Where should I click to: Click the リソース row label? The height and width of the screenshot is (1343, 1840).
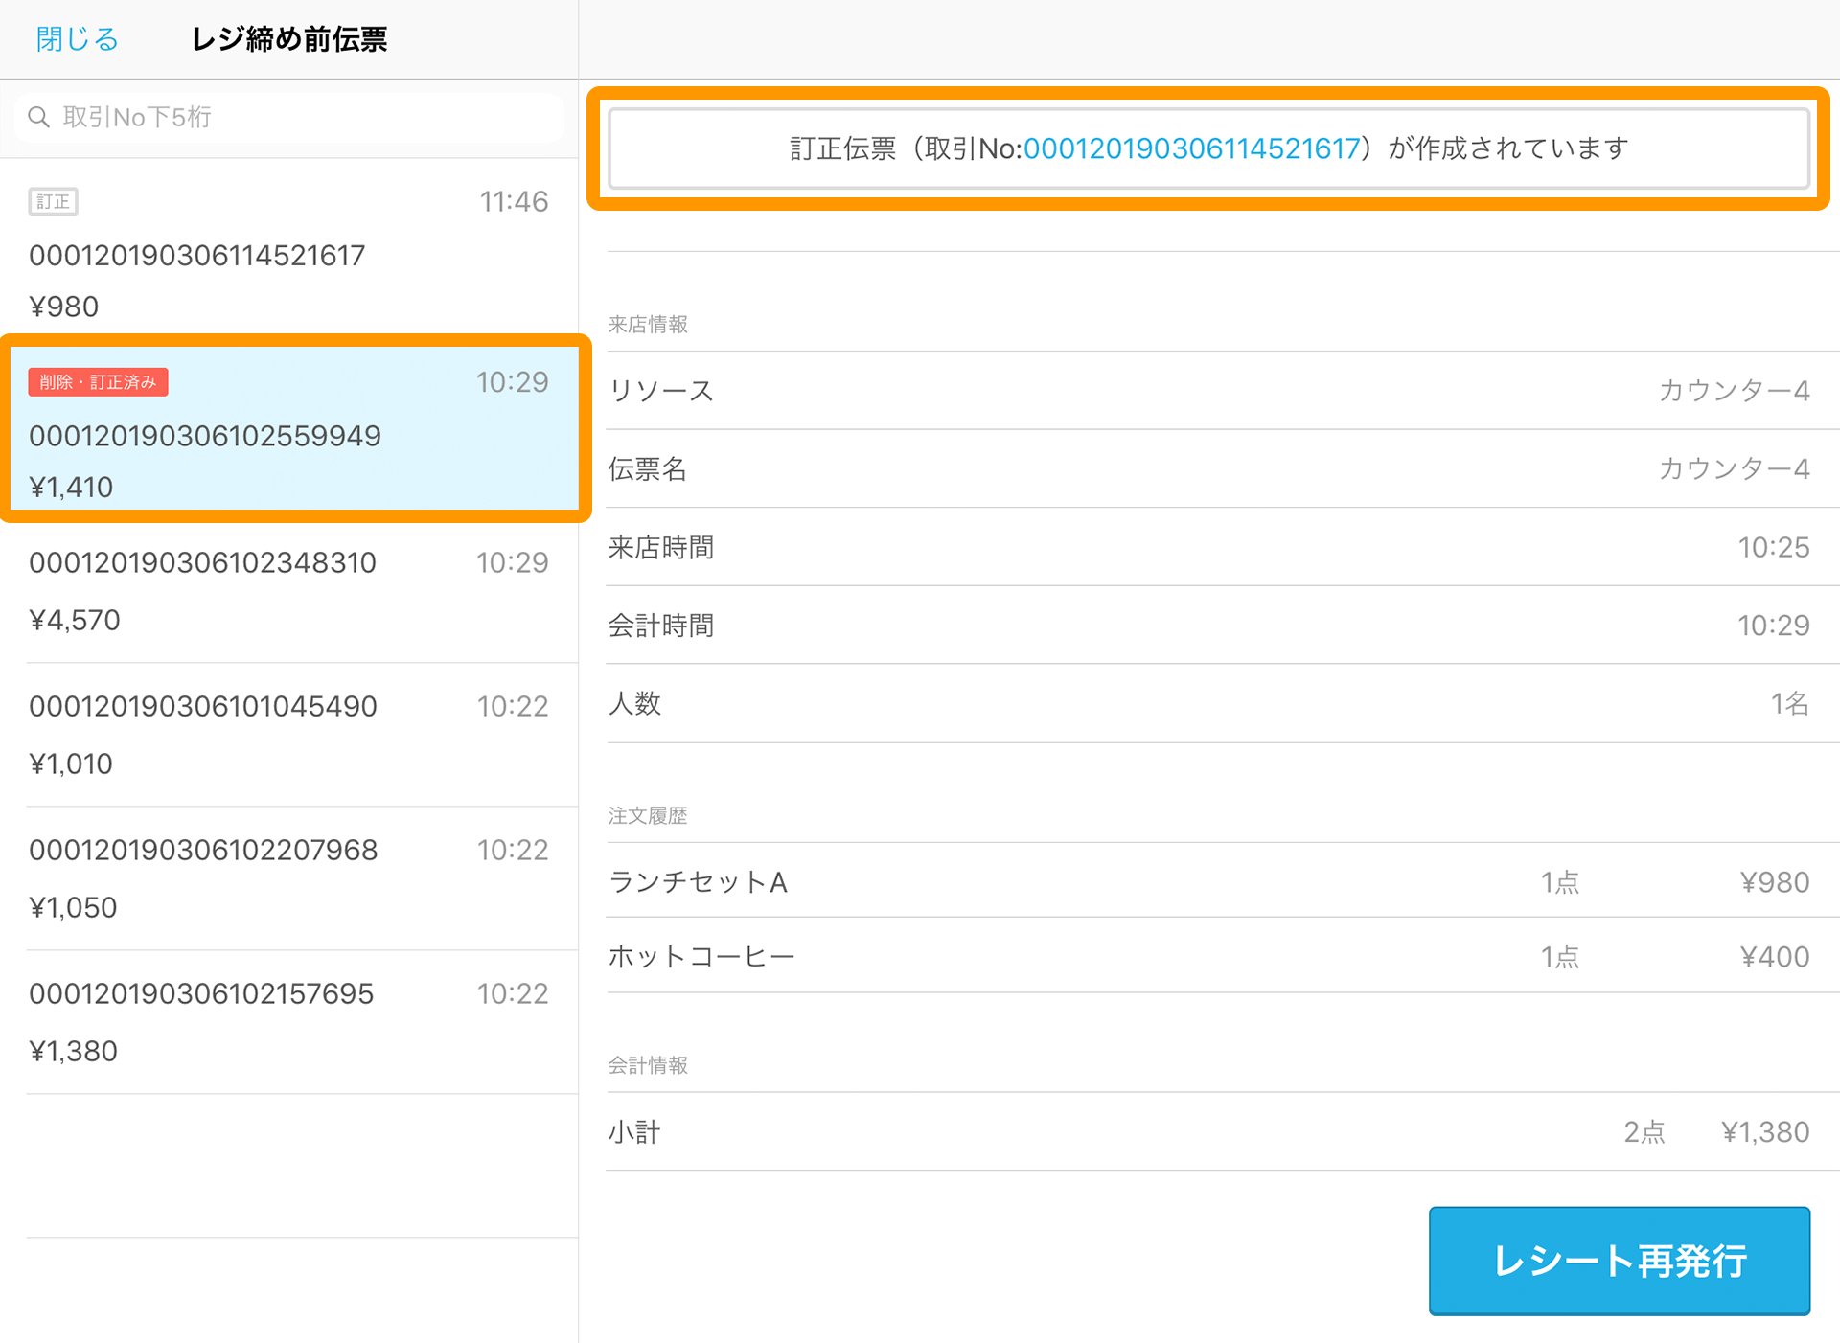(x=661, y=391)
